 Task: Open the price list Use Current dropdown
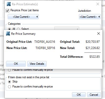tap(23, 17)
